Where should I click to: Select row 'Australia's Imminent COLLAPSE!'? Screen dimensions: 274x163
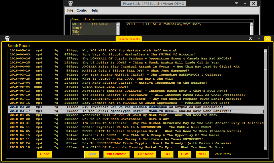[x=136, y=91]
